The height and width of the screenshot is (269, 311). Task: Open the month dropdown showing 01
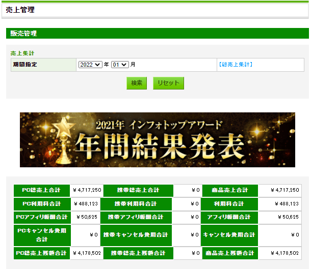(x=120, y=65)
